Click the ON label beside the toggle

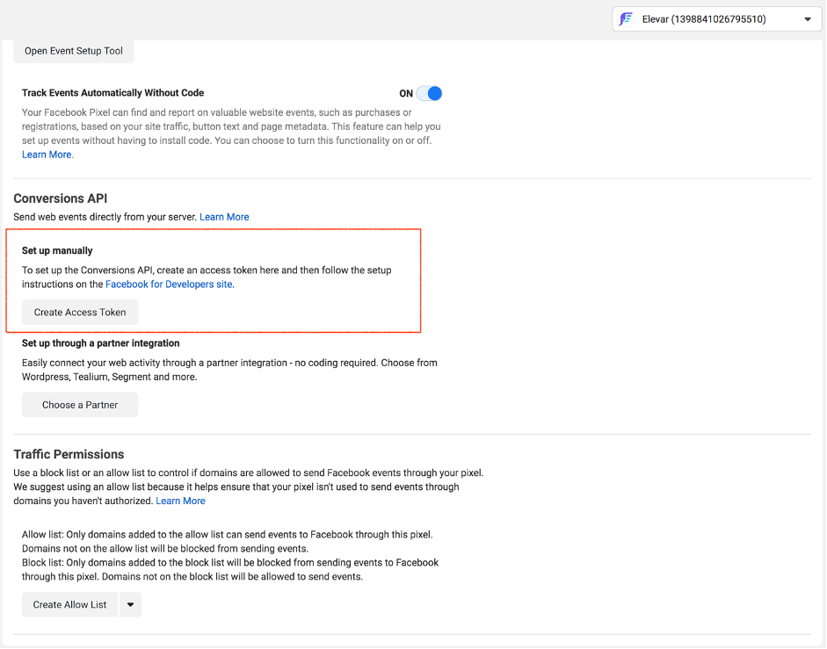click(406, 93)
